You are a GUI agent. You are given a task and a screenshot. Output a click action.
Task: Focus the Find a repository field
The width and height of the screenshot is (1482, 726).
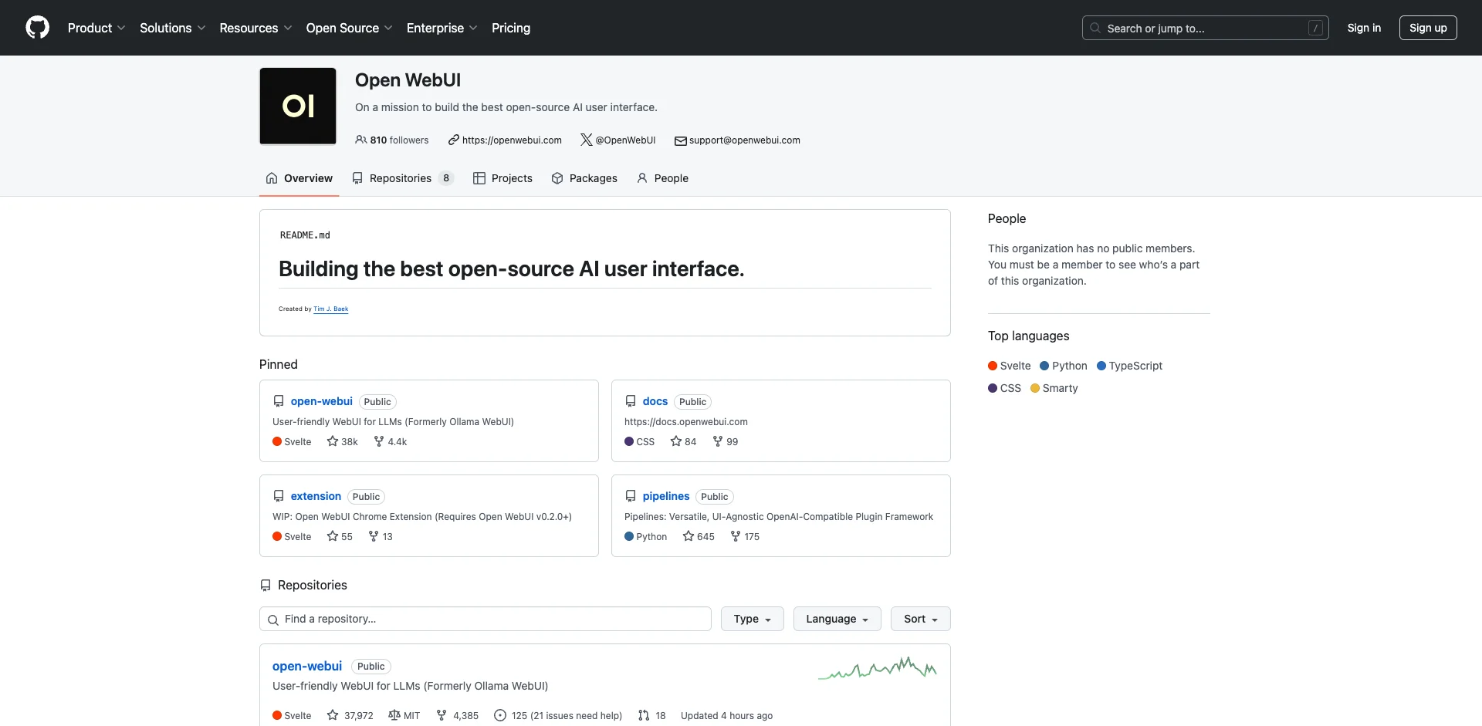(486, 619)
